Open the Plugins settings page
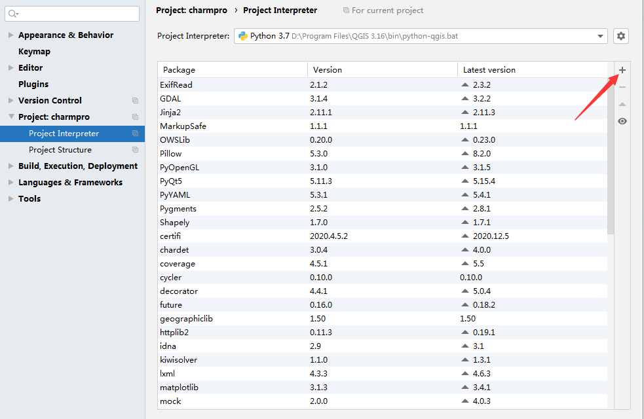The width and height of the screenshot is (644, 419). coord(33,84)
